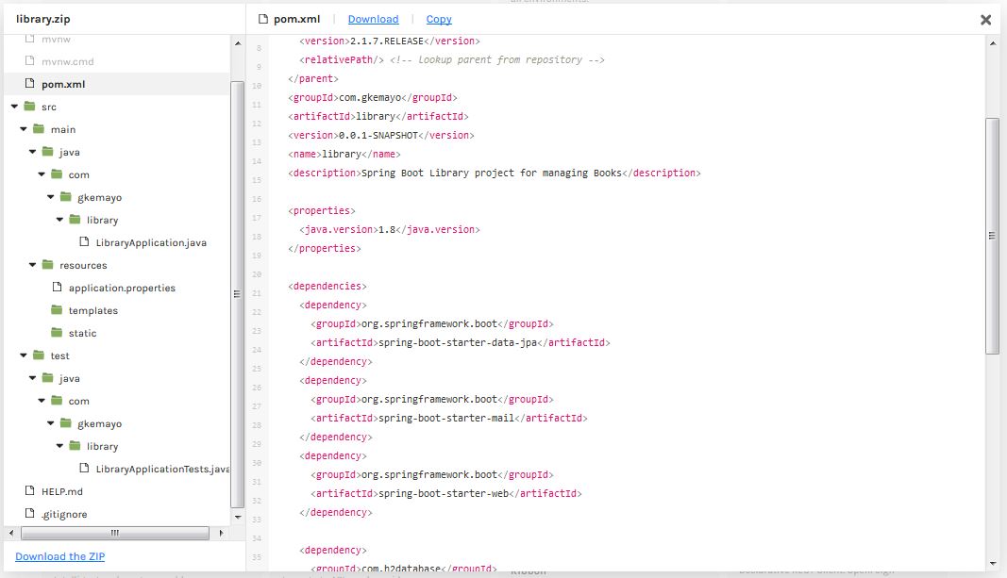The height and width of the screenshot is (578, 1007).
Task: Collapse the main folder in the tree
Action: pyautogui.click(x=24, y=129)
